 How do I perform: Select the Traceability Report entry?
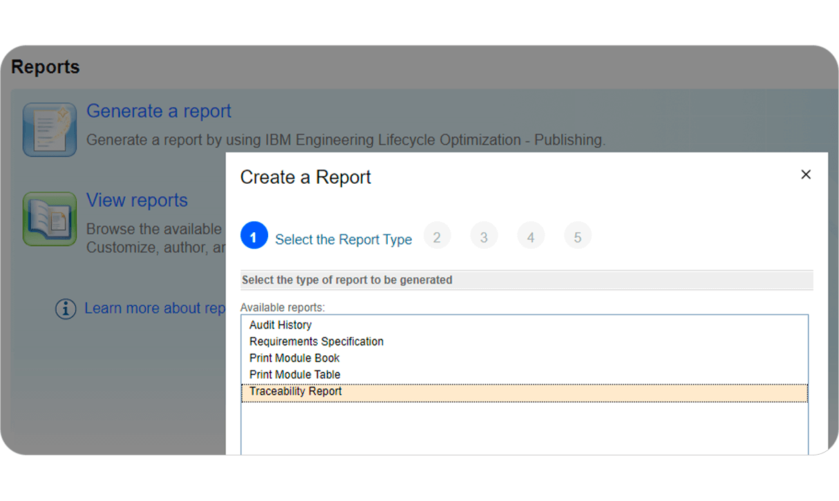tap(295, 392)
